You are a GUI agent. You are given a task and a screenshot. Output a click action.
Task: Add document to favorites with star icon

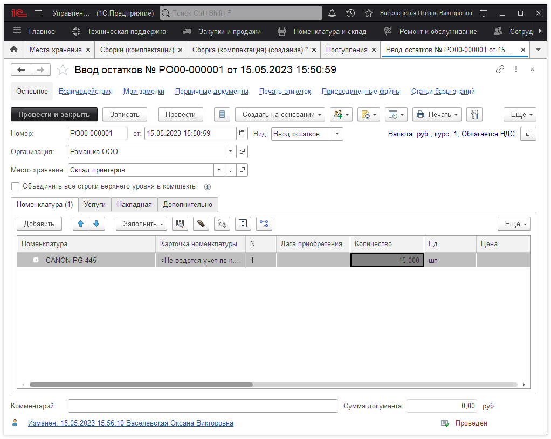(63, 69)
